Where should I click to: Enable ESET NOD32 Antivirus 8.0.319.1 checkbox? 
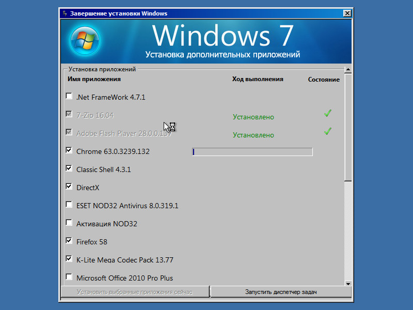click(x=69, y=205)
